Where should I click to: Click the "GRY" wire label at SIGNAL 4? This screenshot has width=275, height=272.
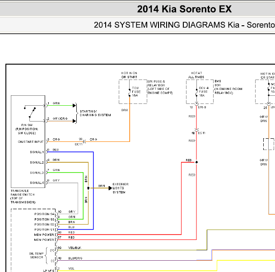pos(56,180)
